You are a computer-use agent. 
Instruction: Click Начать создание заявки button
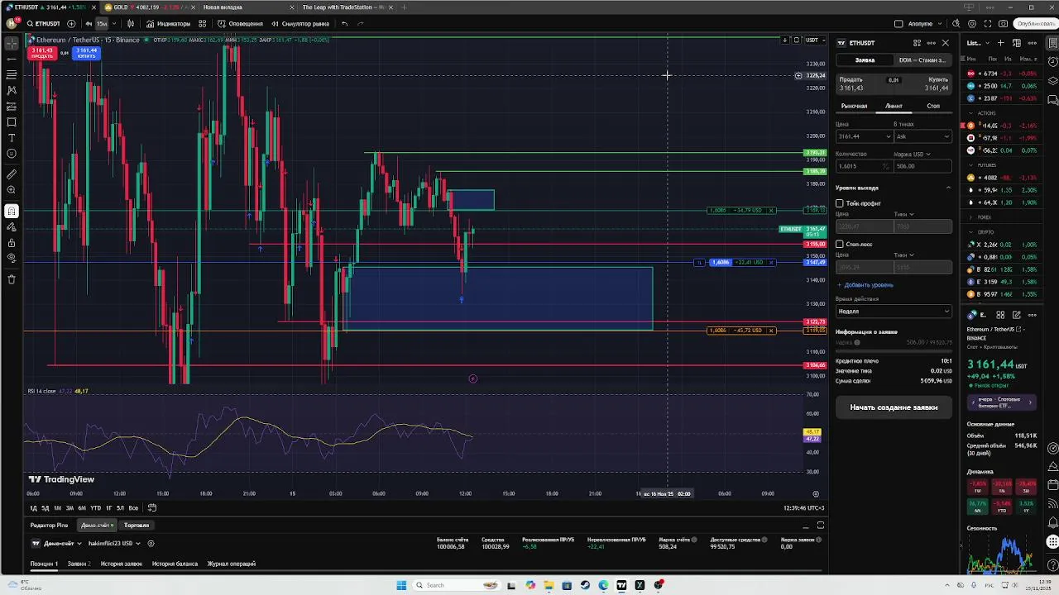pos(894,407)
